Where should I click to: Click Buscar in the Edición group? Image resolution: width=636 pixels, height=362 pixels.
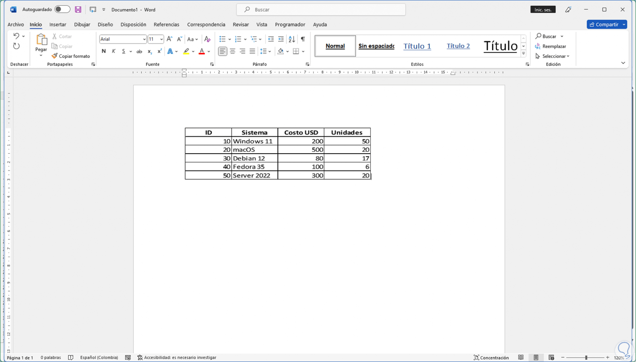pos(546,36)
